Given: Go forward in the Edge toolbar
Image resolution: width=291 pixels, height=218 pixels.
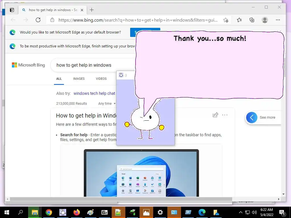Looking at the screenshot, I should (x=26, y=20).
